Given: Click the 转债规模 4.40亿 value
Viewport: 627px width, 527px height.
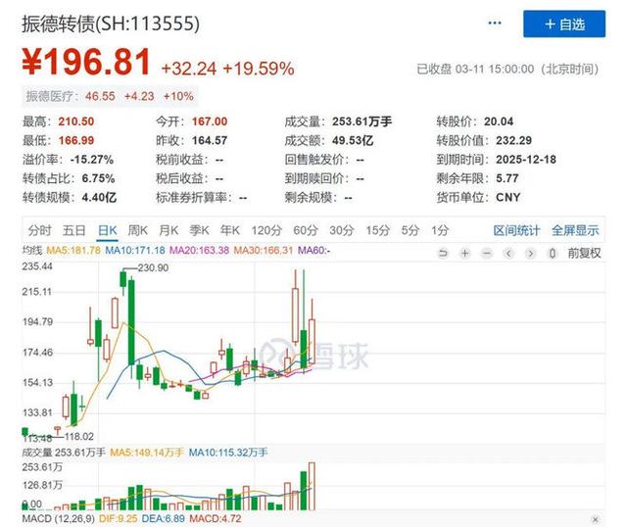Looking at the screenshot, I should click(99, 198).
